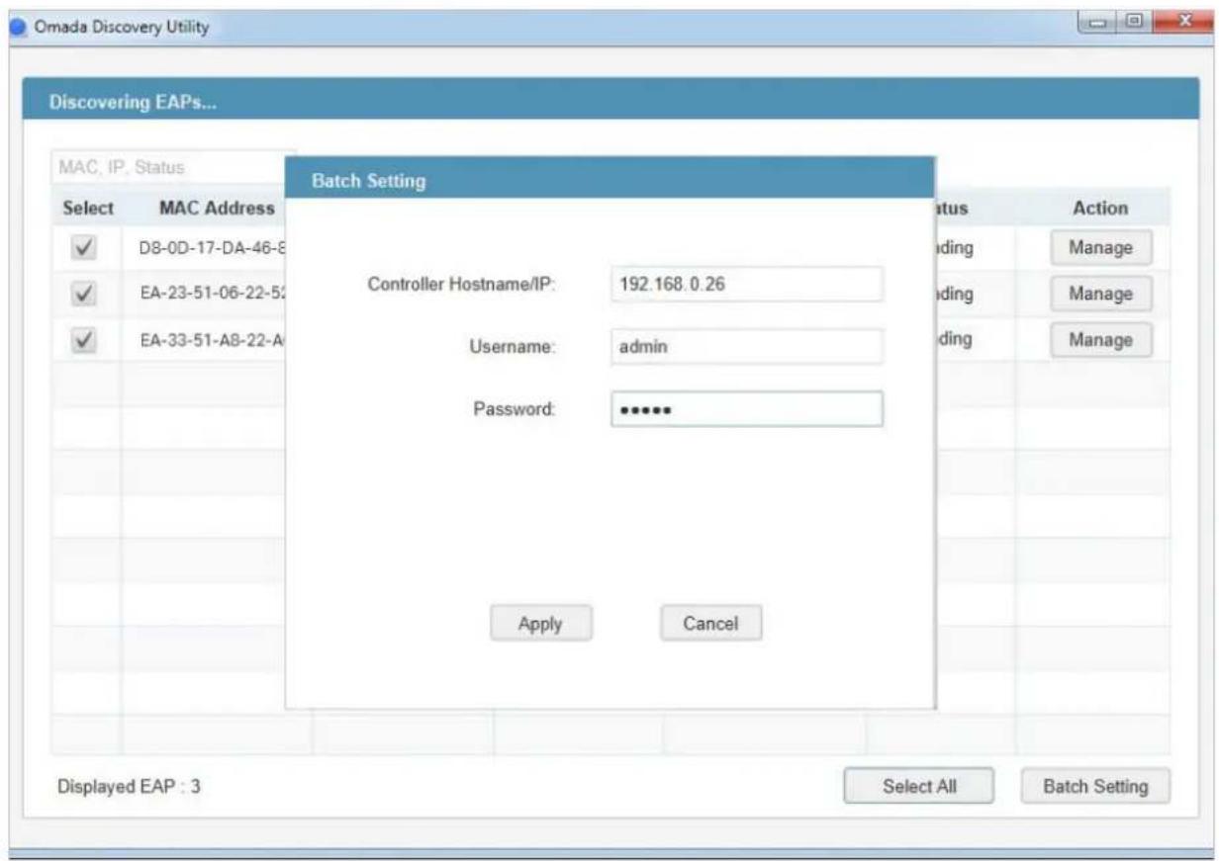Minimize the Omada Discovery Utility window
The width and height of the screenshot is (1219, 861).
[x=1096, y=20]
